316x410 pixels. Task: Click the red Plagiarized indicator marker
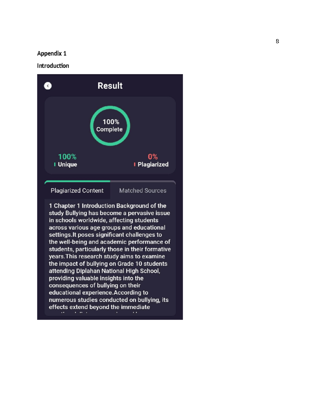click(135, 164)
